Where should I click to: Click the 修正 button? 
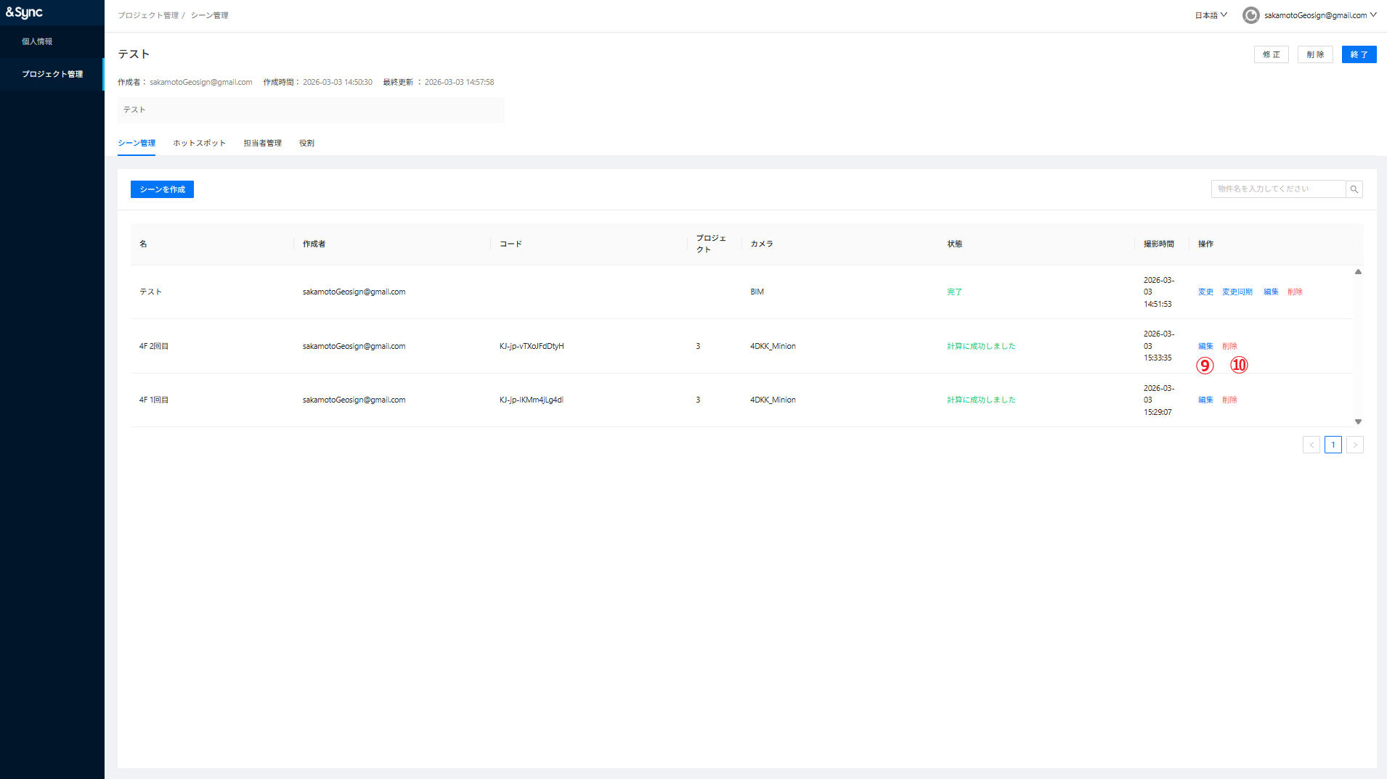click(x=1271, y=54)
